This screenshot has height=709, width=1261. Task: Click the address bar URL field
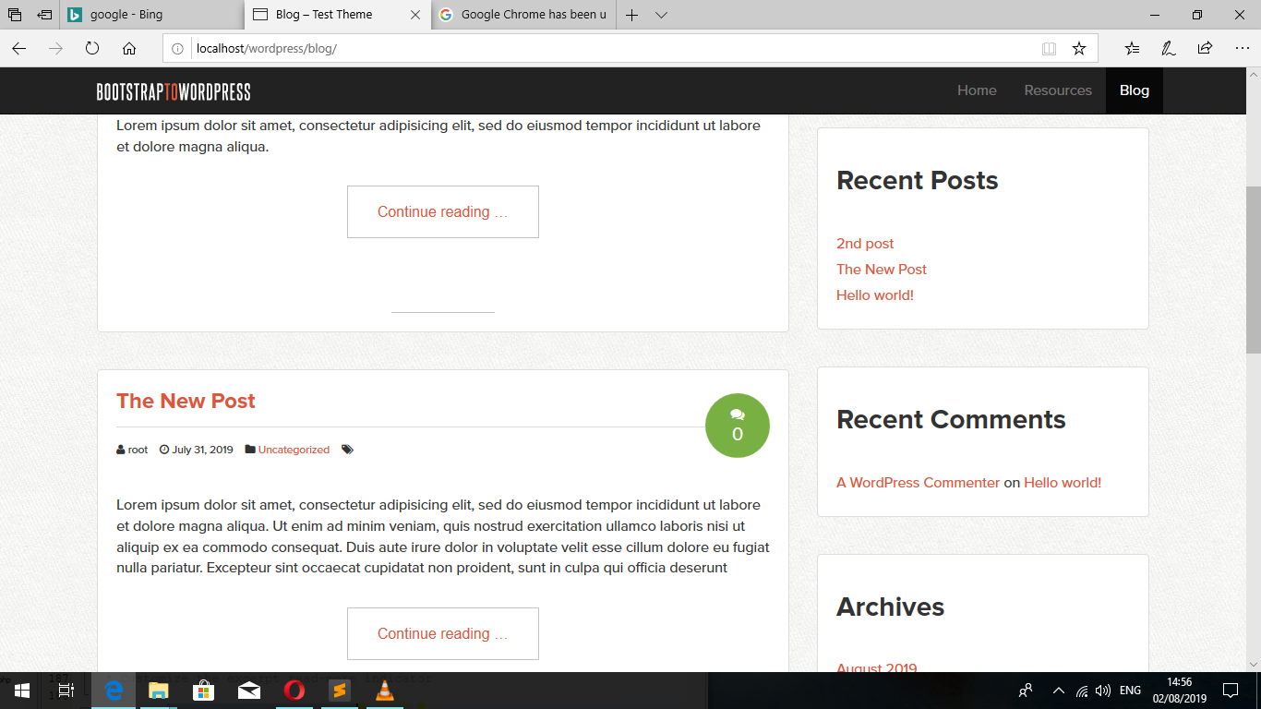click(x=600, y=49)
